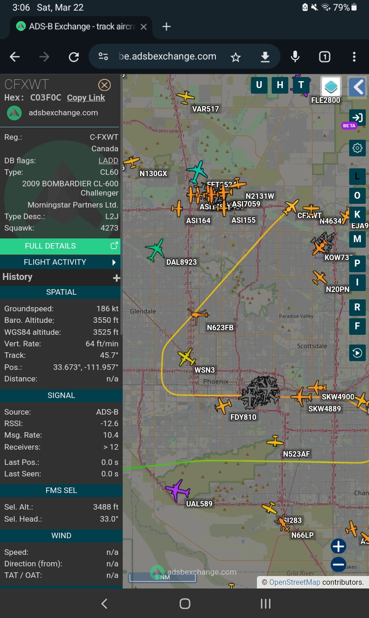Toggle the M map option button
Image resolution: width=369 pixels, height=618 pixels.
point(357,239)
